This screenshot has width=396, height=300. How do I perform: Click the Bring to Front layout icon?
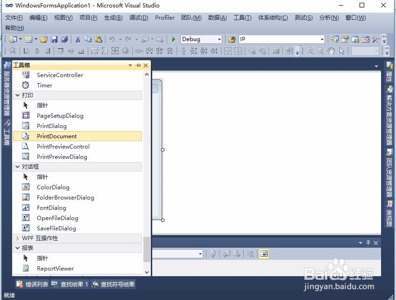click(x=252, y=51)
